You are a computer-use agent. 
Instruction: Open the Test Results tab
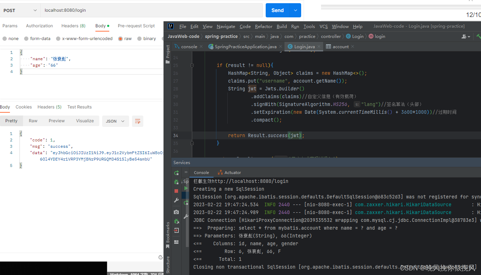(x=79, y=107)
